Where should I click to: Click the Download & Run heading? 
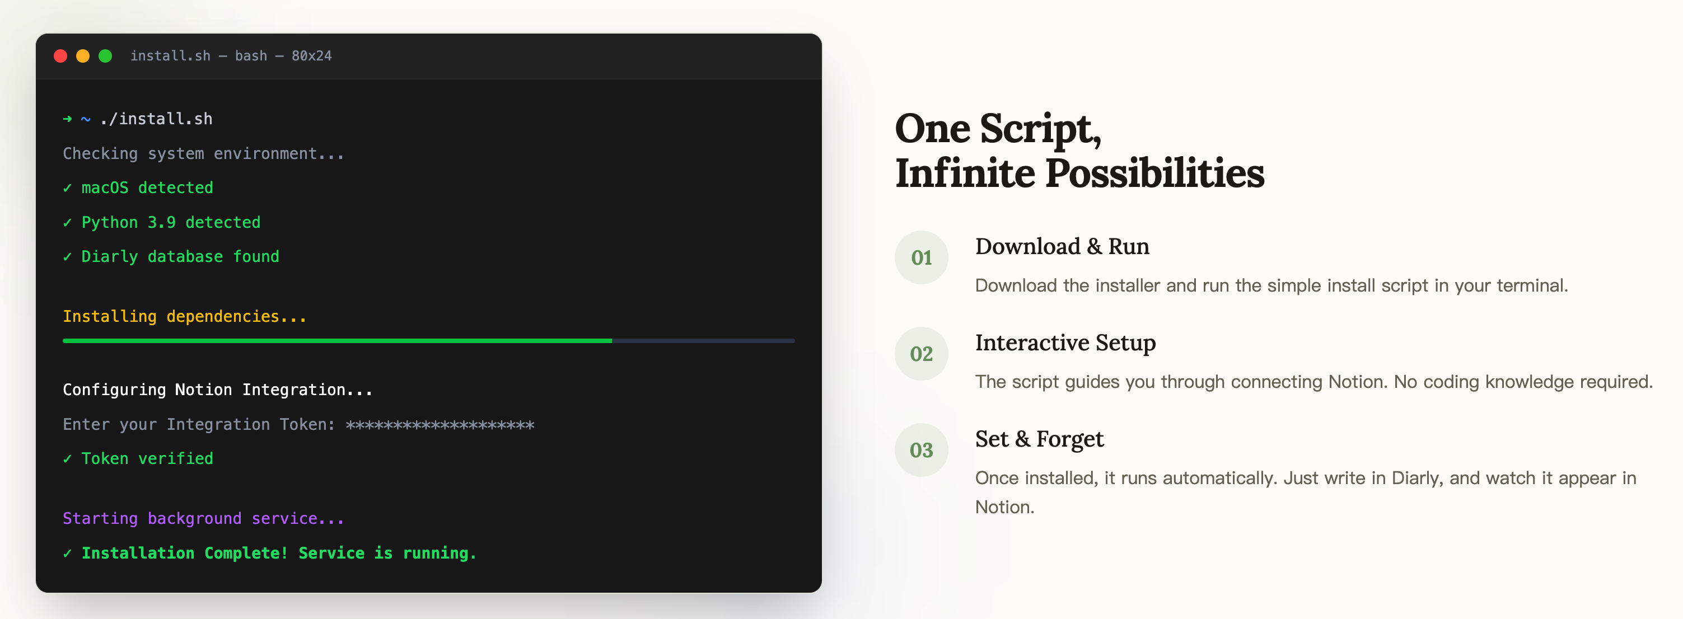1062,247
